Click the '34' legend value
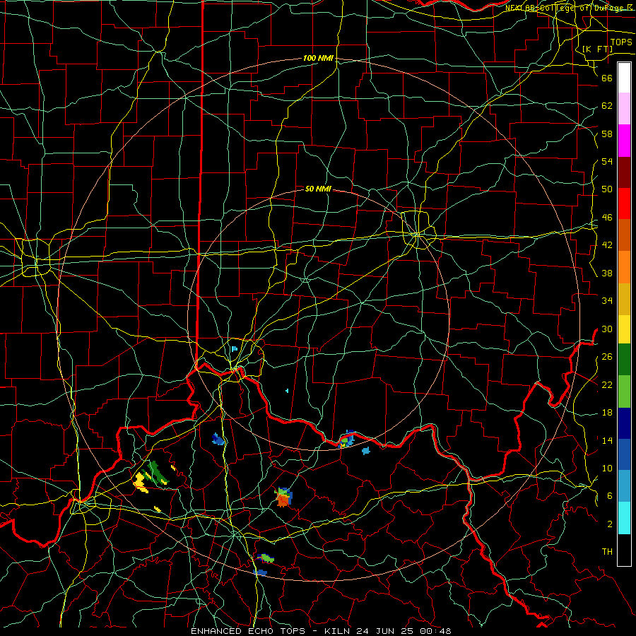Viewport: 636px width, 636px height. [x=607, y=301]
